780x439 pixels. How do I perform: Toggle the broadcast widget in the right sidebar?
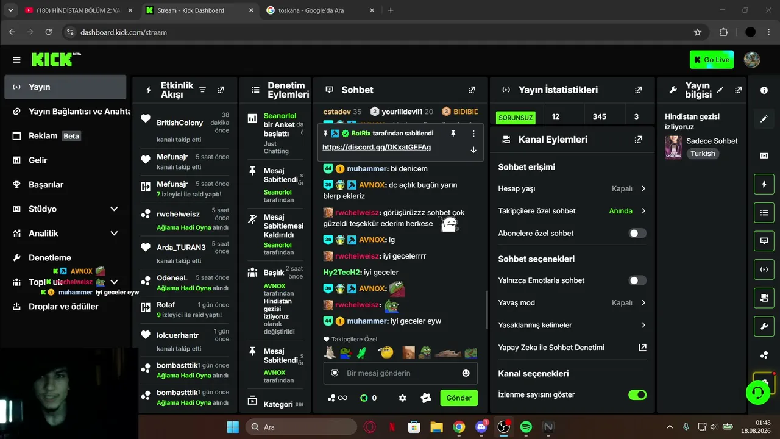pyautogui.click(x=764, y=269)
